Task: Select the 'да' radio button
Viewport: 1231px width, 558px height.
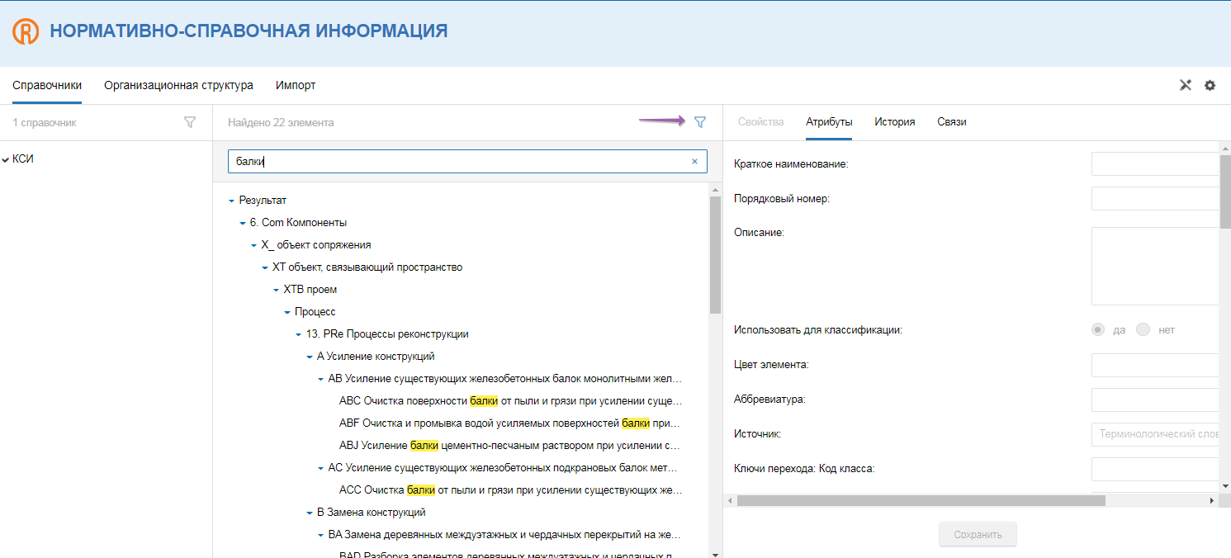Action: coord(1097,329)
